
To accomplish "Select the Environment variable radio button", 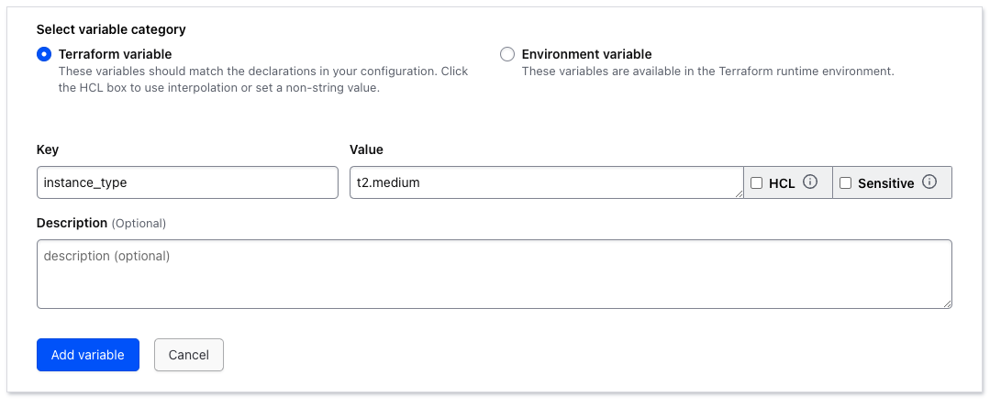I will [507, 54].
